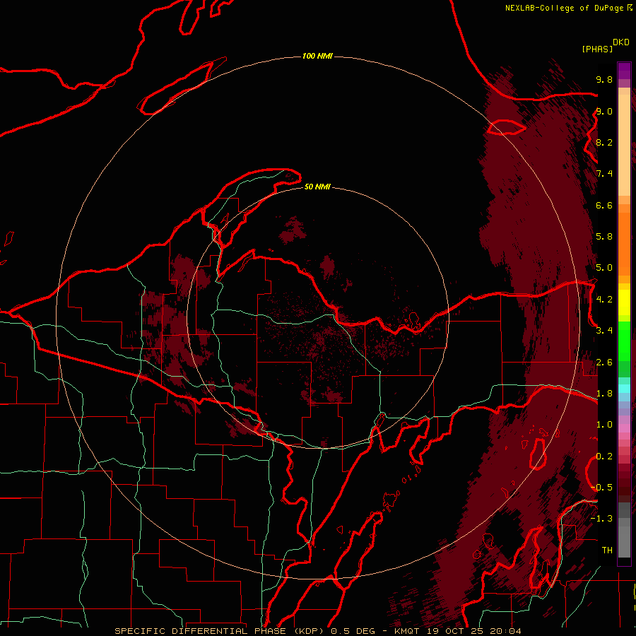Click the 7.4 scale value

coord(604,174)
